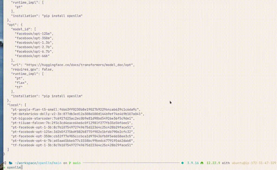Click the "opt": { key line

coord(15,25)
